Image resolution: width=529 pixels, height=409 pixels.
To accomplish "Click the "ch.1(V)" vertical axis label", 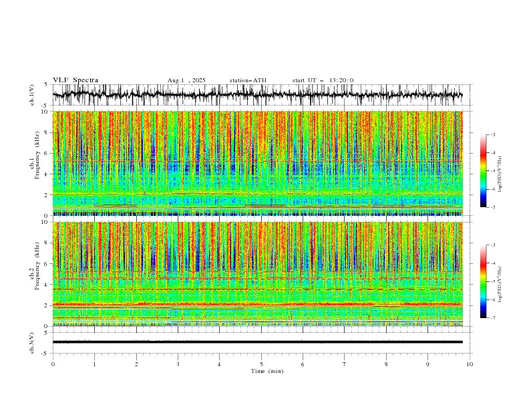I will tap(32, 95).
